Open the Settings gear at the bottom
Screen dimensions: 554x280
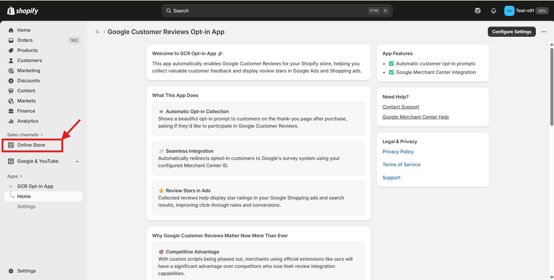pyautogui.click(x=11, y=271)
